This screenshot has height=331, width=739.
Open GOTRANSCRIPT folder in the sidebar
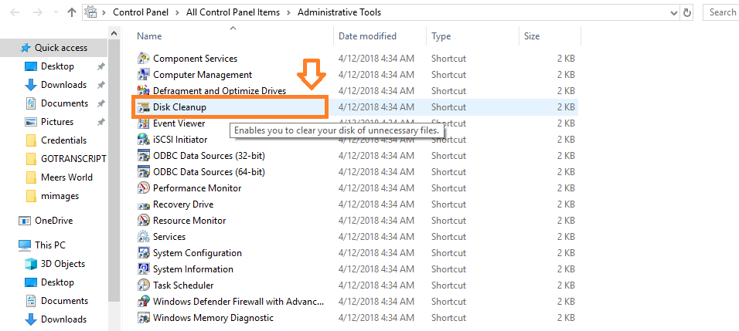pos(73,159)
